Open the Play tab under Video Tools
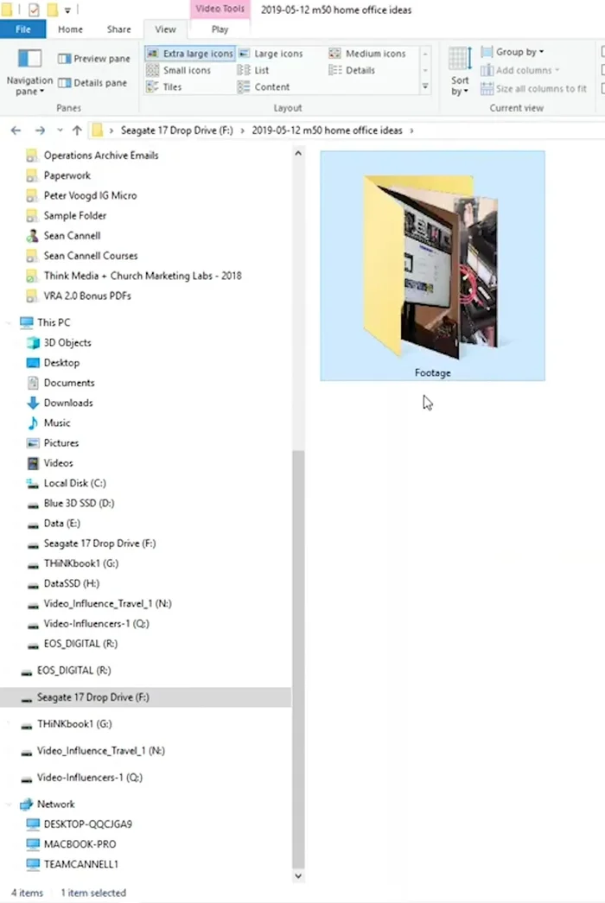This screenshot has height=903, width=605. [220, 29]
